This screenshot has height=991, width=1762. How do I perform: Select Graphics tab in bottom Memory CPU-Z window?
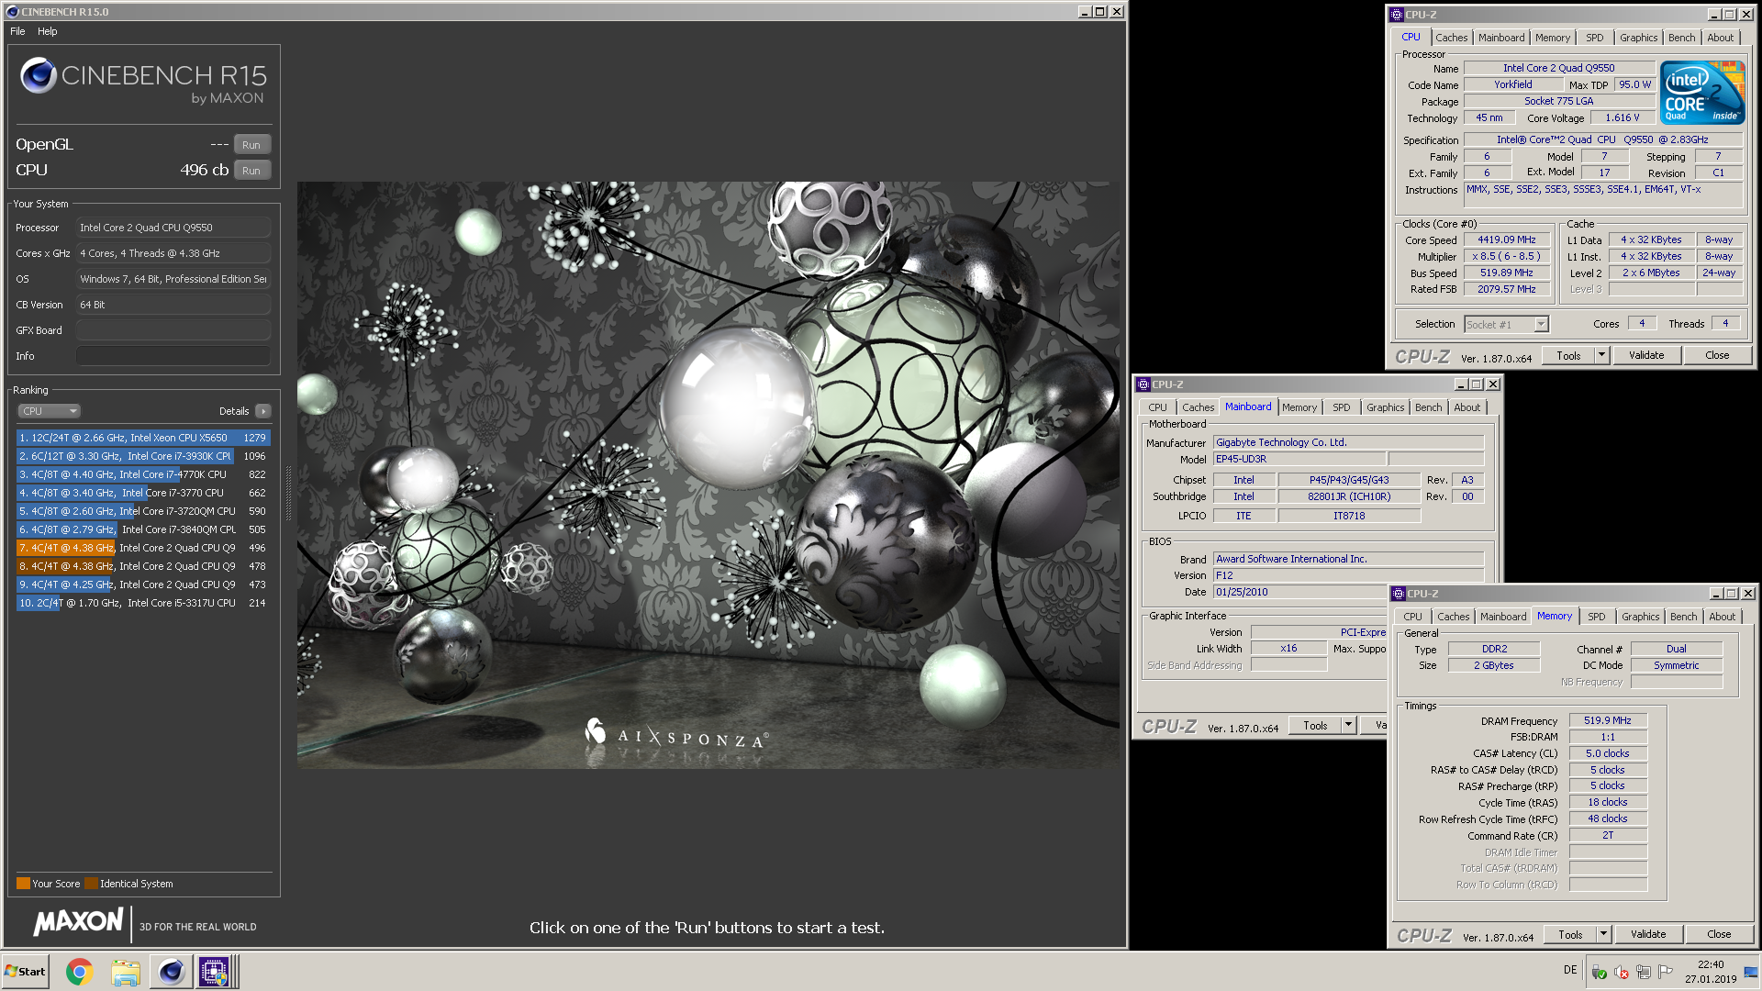pyautogui.click(x=1640, y=617)
